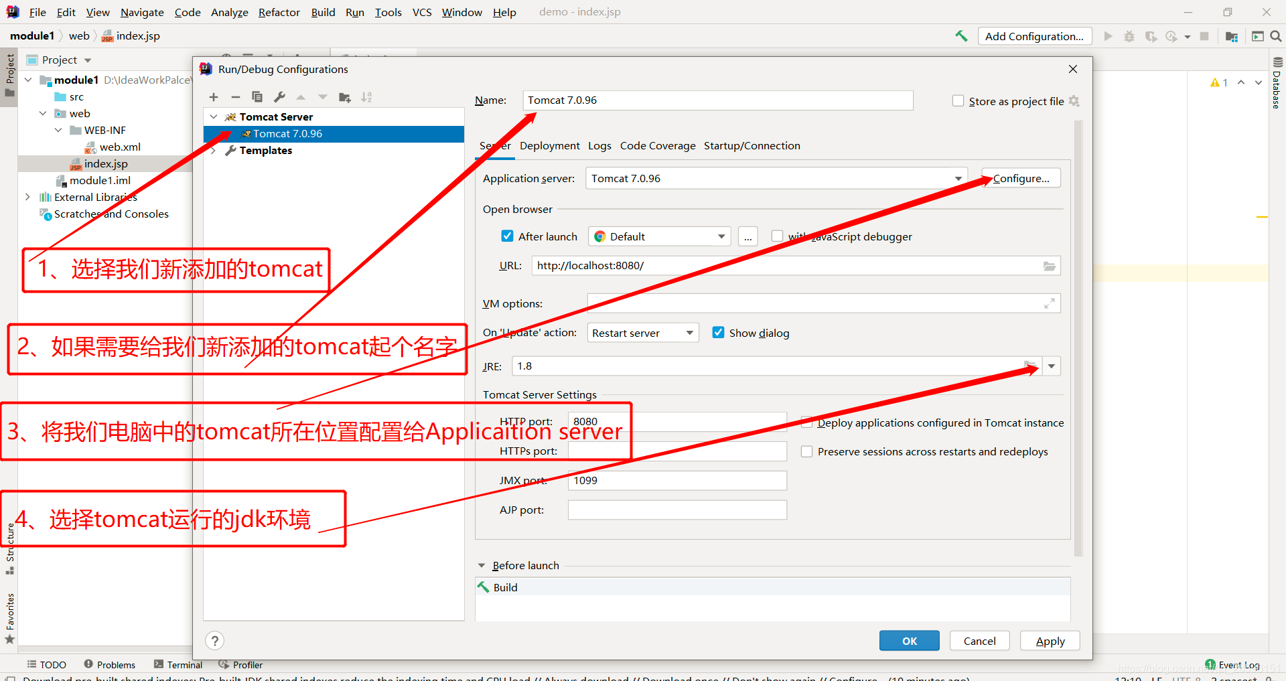The height and width of the screenshot is (681, 1286).
Task: Switch to the Deployment tab
Action: click(550, 146)
